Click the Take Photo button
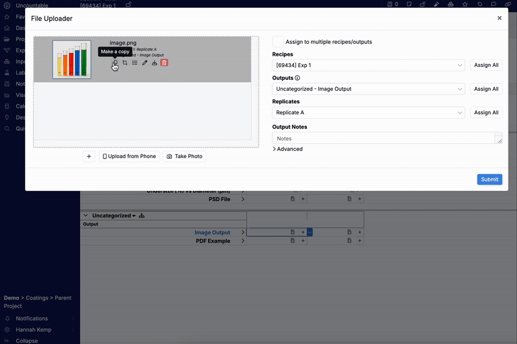This screenshot has height=344, width=517. pos(184,156)
